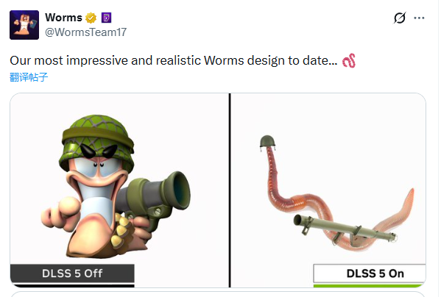Screen dimensions: 441x297
Task: Click the green bar under DLSS 5 On
Action: 369,286
